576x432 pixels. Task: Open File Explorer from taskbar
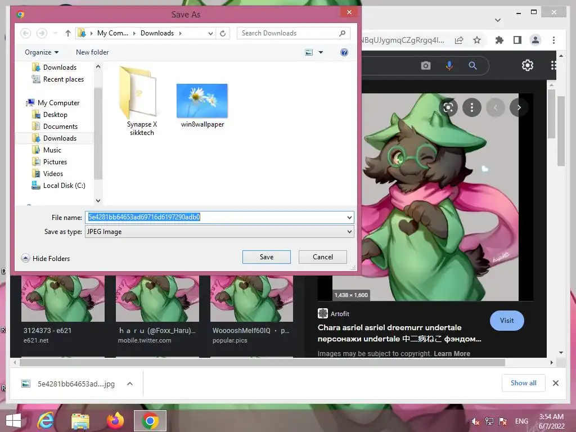(x=80, y=421)
